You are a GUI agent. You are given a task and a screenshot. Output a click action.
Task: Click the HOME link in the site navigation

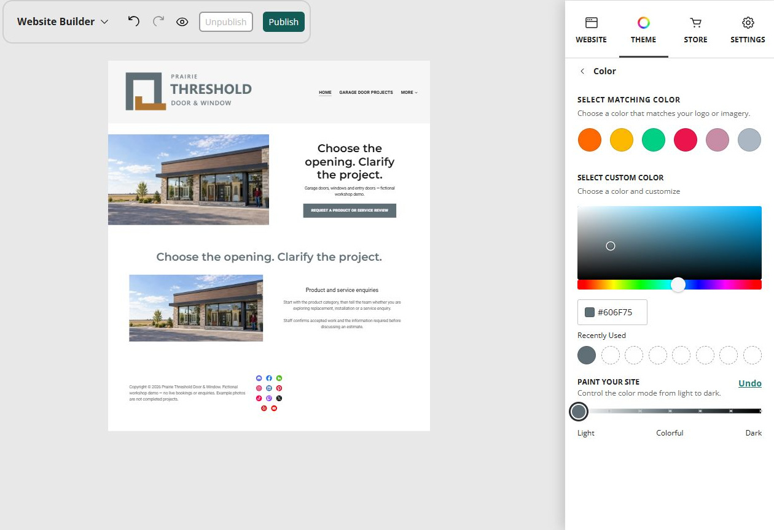point(325,93)
